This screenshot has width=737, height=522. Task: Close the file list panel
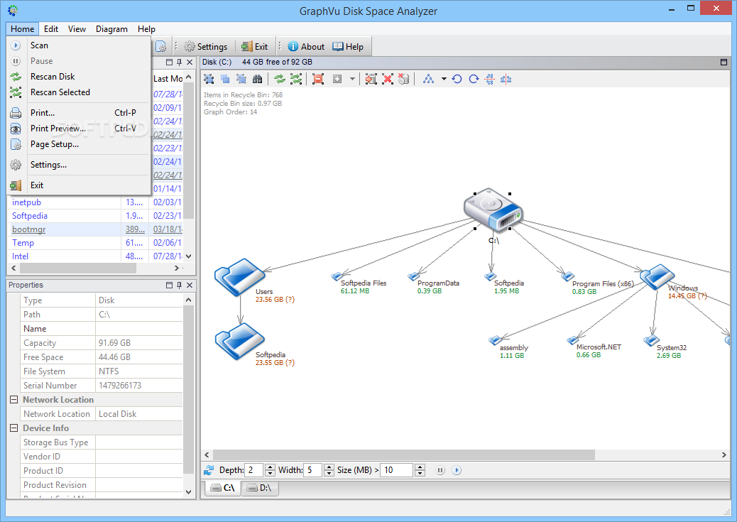coord(190,62)
